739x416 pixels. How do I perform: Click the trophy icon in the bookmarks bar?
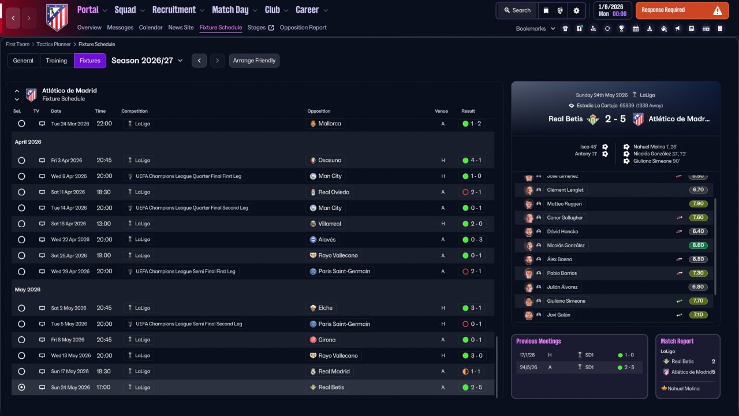(621, 28)
